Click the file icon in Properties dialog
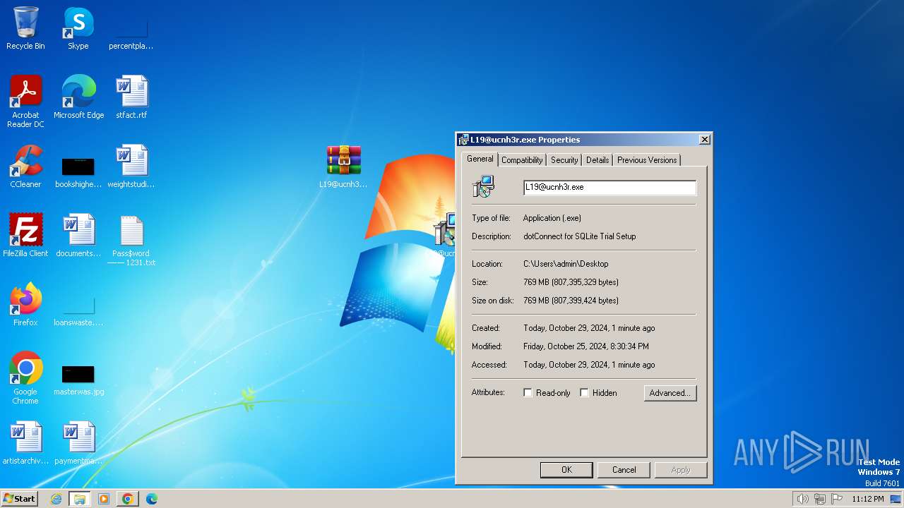 [484, 187]
